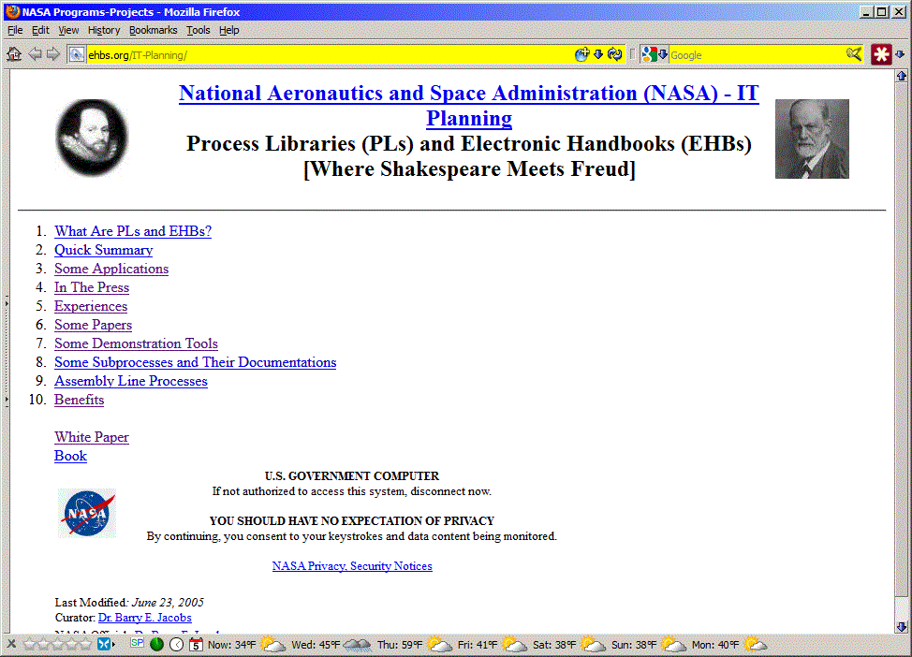Click Saturday's weather icon

tap(594, 644)
